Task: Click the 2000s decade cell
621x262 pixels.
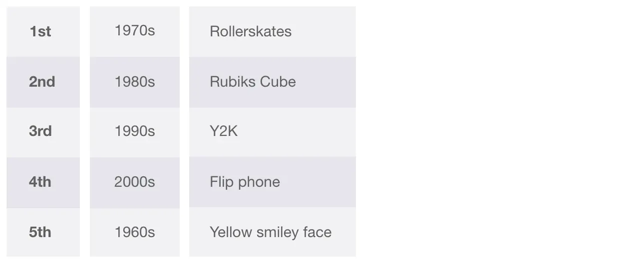Action: 135,182
